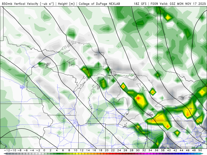Click the '30' color scale label
Viewport: 207px width, 155px height.
click(138, 150)
